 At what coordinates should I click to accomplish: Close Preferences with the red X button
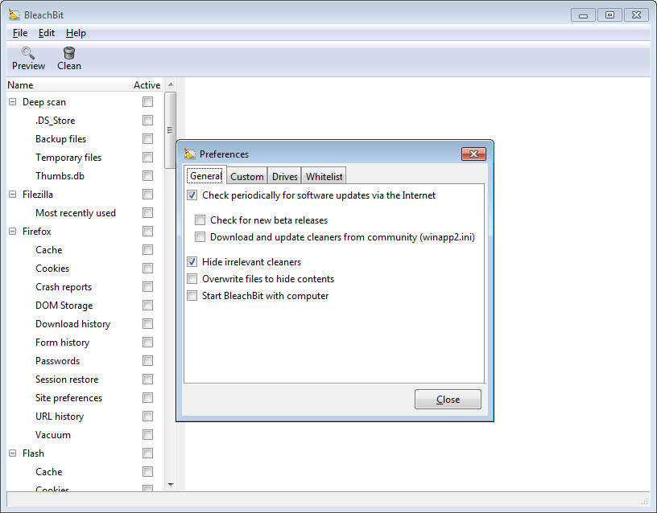[x=473, y=154]
